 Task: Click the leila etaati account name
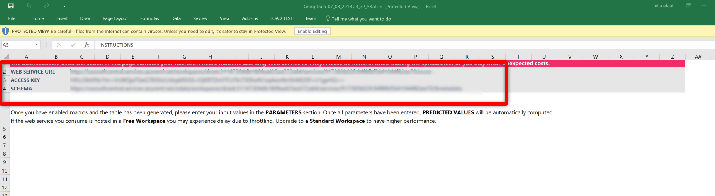664,6
